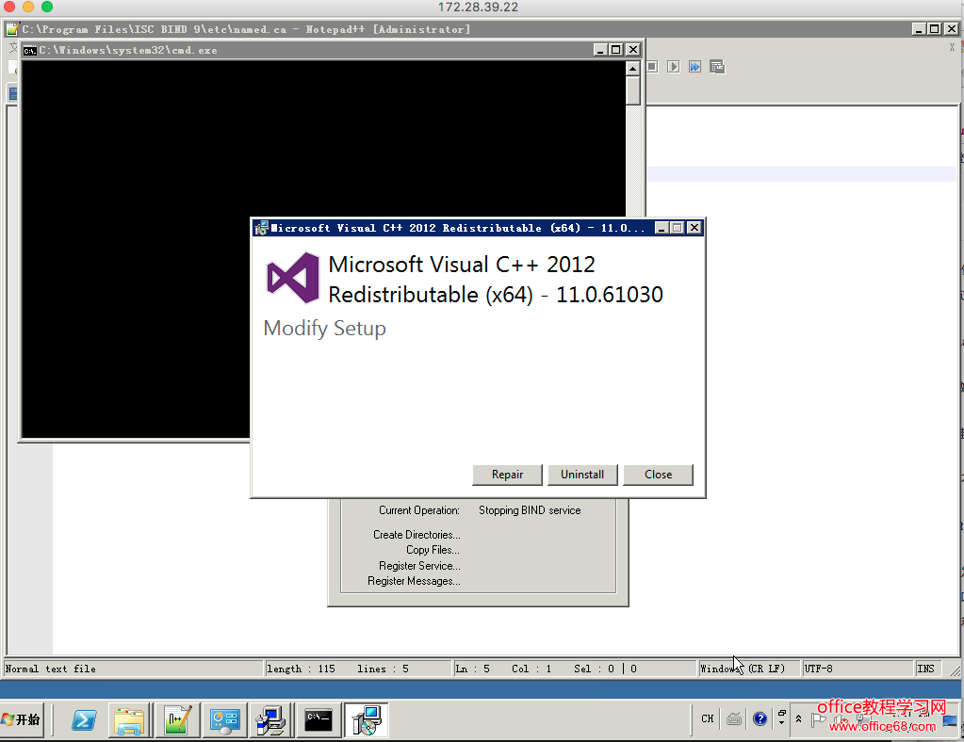Viewport: 964px width, 742px height.
Task: Click the CH language indicator in the tray
Action: click(707, 718)
